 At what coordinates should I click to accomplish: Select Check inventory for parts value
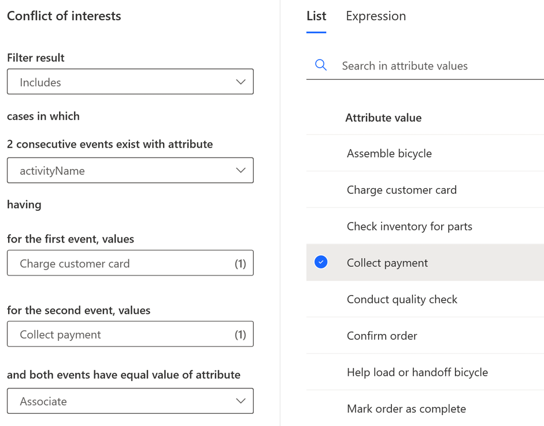coord(409,226)
